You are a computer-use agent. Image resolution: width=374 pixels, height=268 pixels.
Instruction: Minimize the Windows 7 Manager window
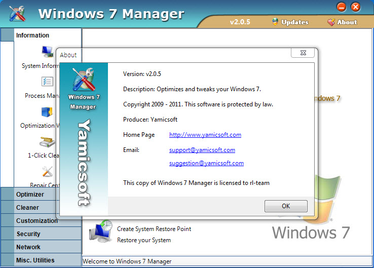pyautogui.click(x=342, y=7)
